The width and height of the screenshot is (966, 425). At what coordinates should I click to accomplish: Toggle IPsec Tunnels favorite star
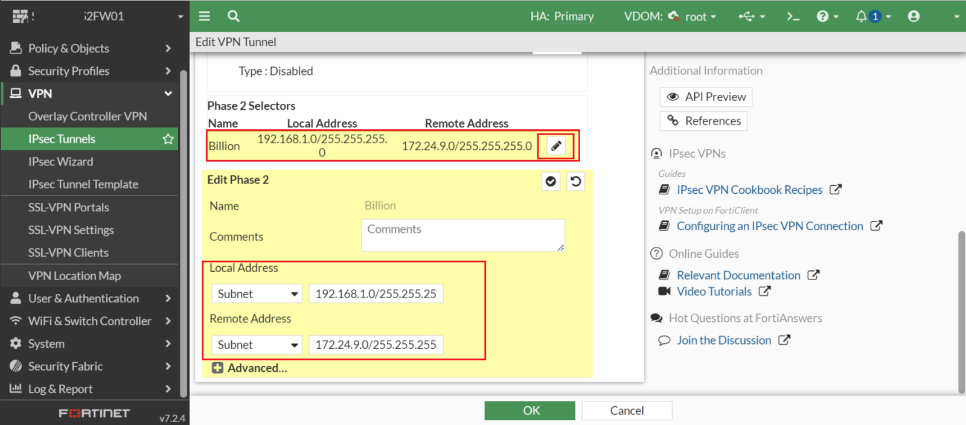168,139
